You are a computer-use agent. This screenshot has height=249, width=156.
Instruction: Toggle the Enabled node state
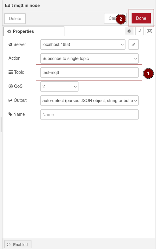18,244
